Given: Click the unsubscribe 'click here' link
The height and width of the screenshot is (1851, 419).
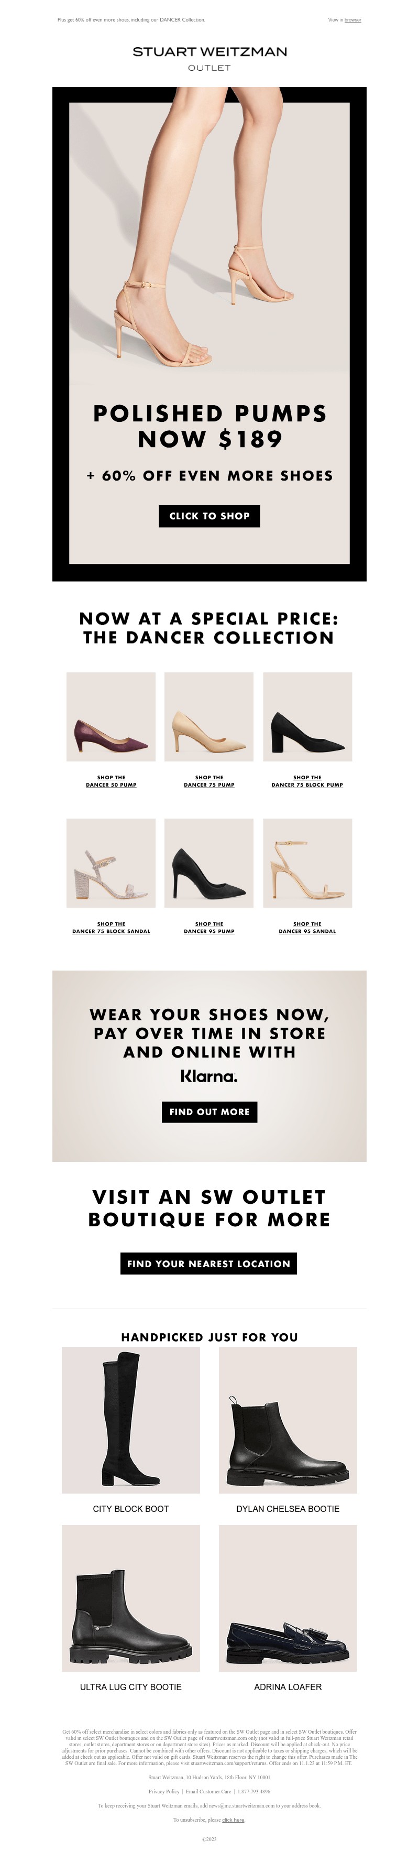Looking at the screenshot, I should (234, 1820).
